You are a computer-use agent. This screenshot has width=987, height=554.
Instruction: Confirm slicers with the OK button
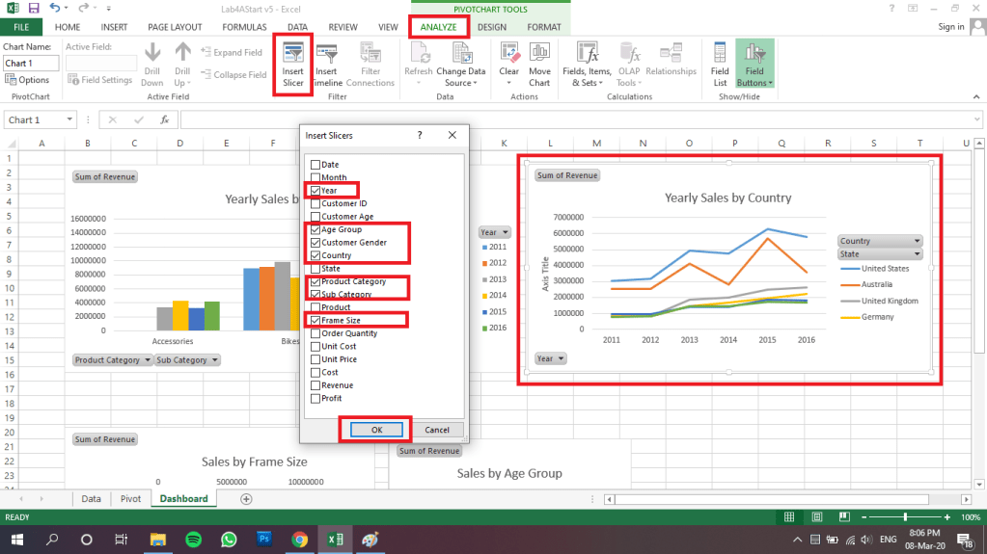pyautogui.click(x=376, y=430)
